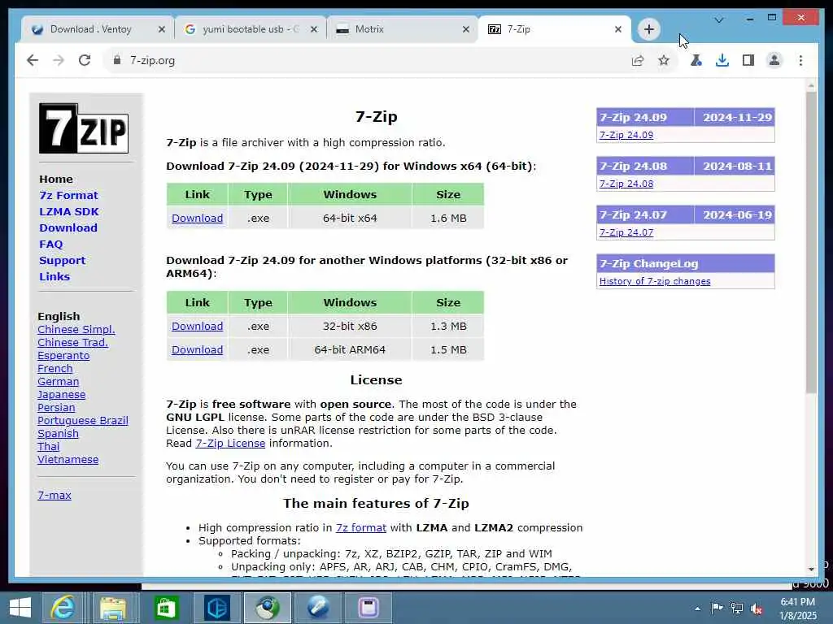
Task: Switch language to Vietnamese
Action: (68, 460)
